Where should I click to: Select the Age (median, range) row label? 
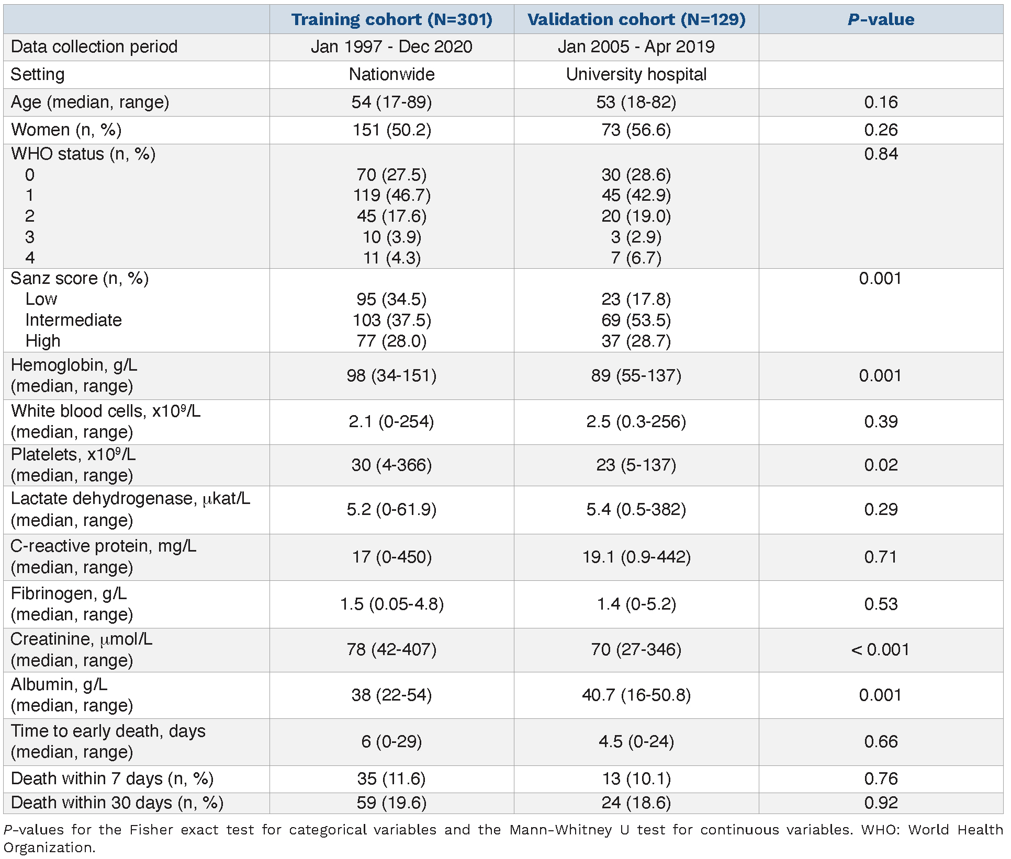90,102
